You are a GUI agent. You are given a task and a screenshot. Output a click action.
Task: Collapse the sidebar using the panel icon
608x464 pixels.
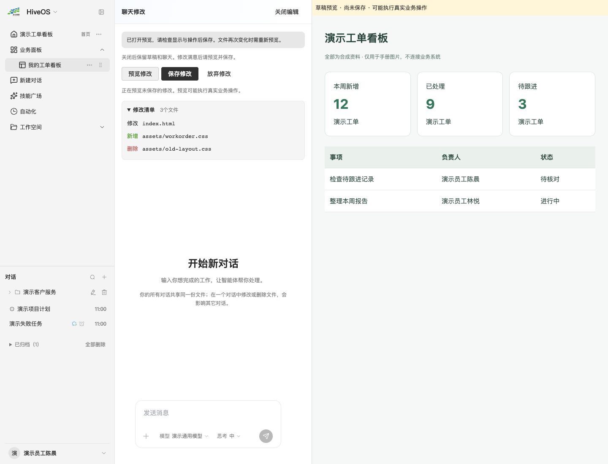101,12
